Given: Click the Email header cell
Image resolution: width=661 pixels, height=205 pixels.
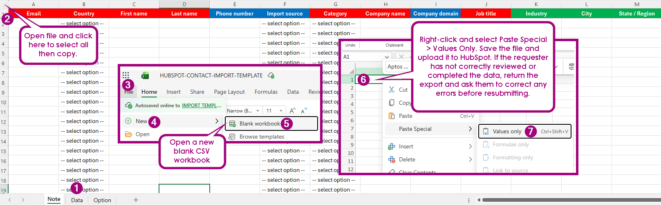Looking at the screenshot, I should click(x=34, y=13).
